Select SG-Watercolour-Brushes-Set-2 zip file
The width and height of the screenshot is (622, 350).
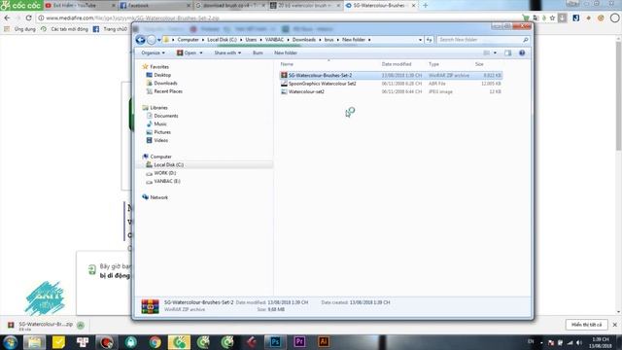[x=391, y=75]
